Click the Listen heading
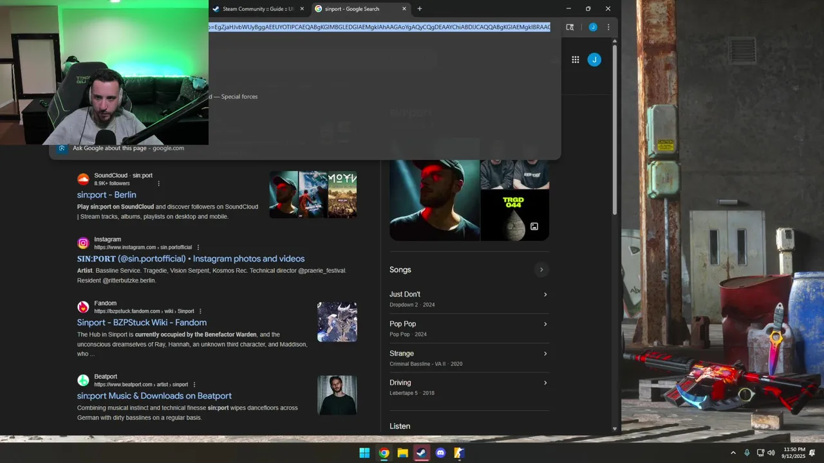The width and height of the screenshot is (824, 463). click(400, 426)
